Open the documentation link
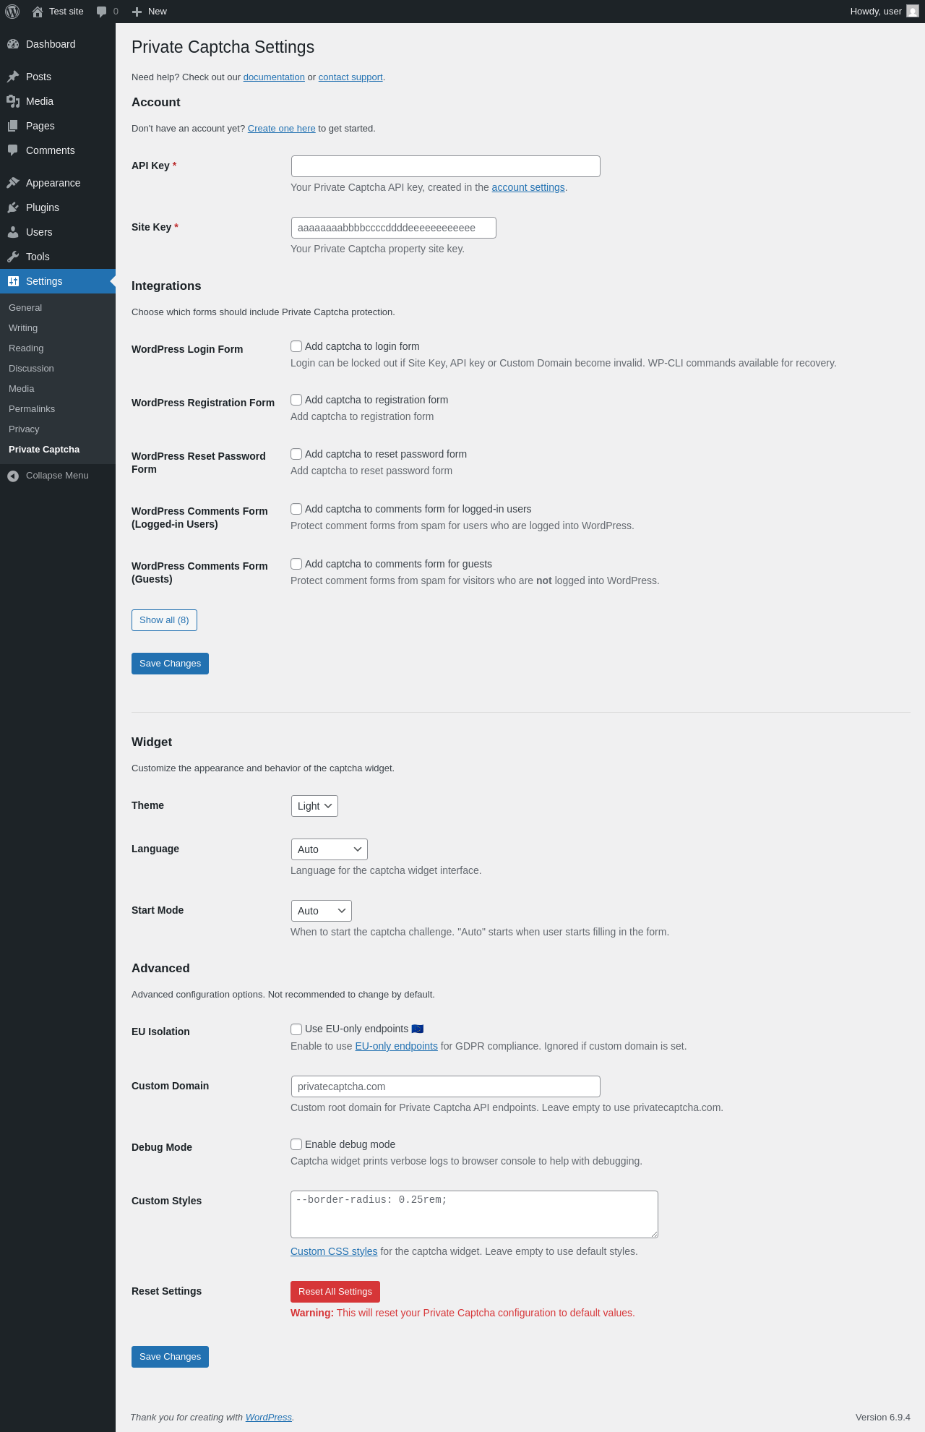The width and height of the screenshot is (925, 1432). 274,77
